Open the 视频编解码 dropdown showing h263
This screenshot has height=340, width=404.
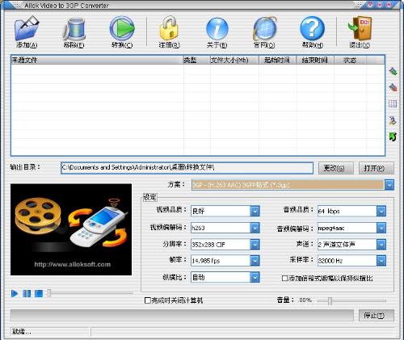coord(255,228)
